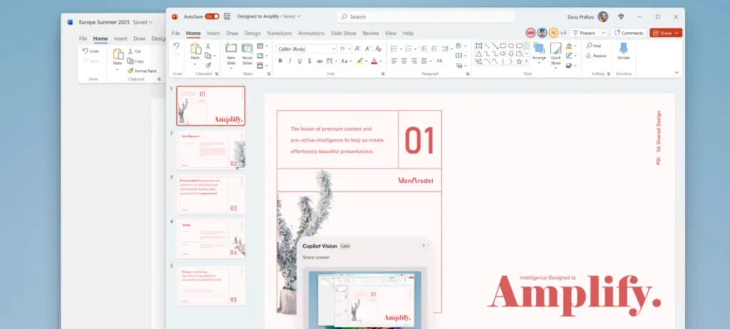730x329 pixels.
Task: Apply text shadow formatting
Action: coord(309,61)
